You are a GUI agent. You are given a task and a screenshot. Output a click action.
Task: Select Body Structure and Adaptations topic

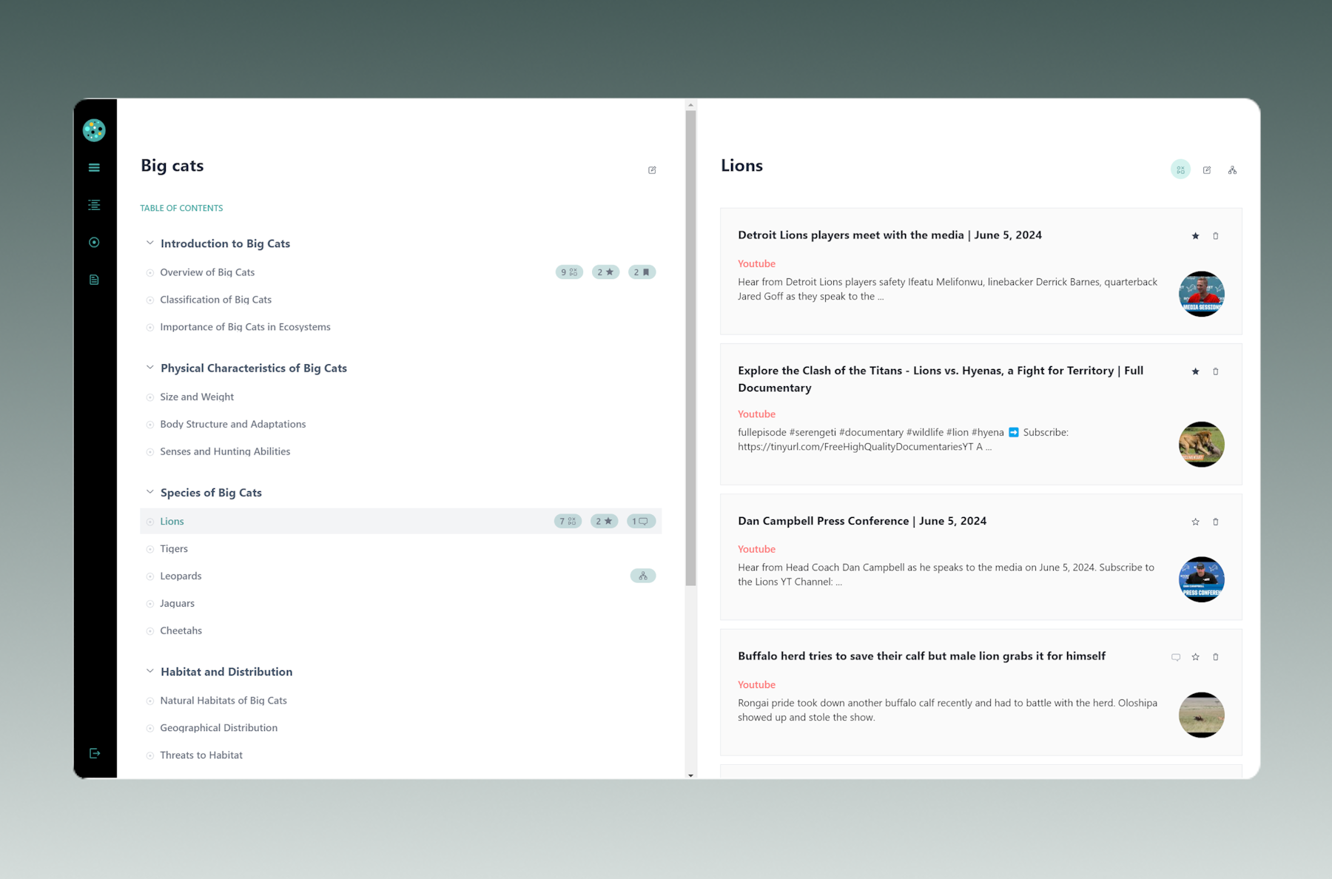(232, 424)
